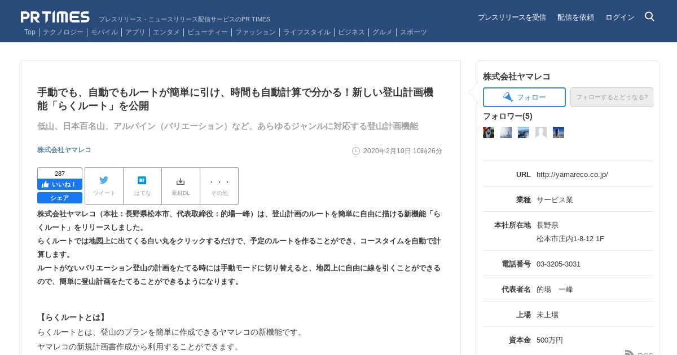Click the 素材DL download icon
The image size is (677, 355).
(x=181, y=186)
